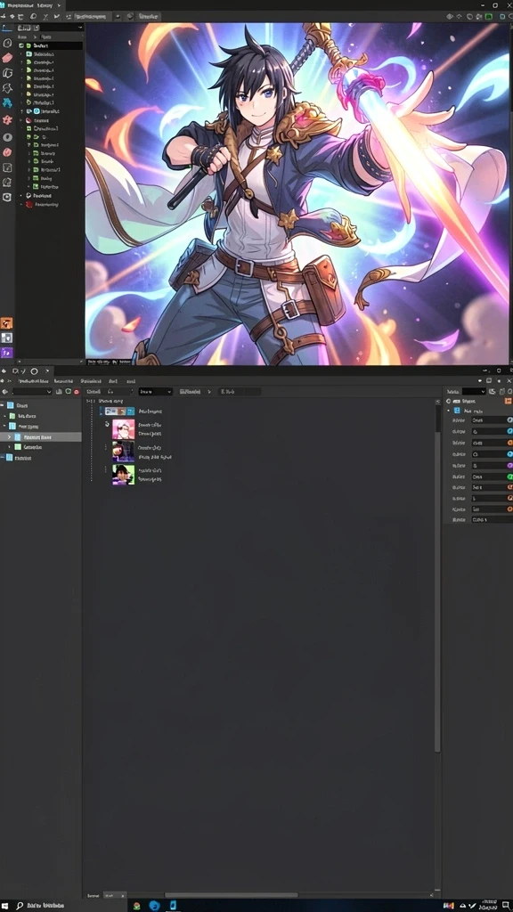Click the red record icon in lower toolbar
513x912 pixels.
[77, 392]
